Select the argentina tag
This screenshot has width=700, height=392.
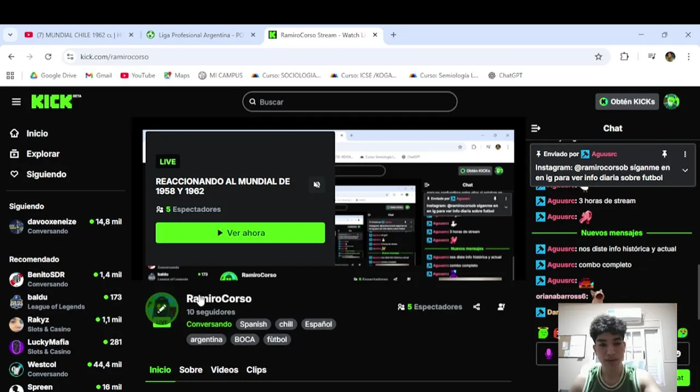click(x=206, y=339)
